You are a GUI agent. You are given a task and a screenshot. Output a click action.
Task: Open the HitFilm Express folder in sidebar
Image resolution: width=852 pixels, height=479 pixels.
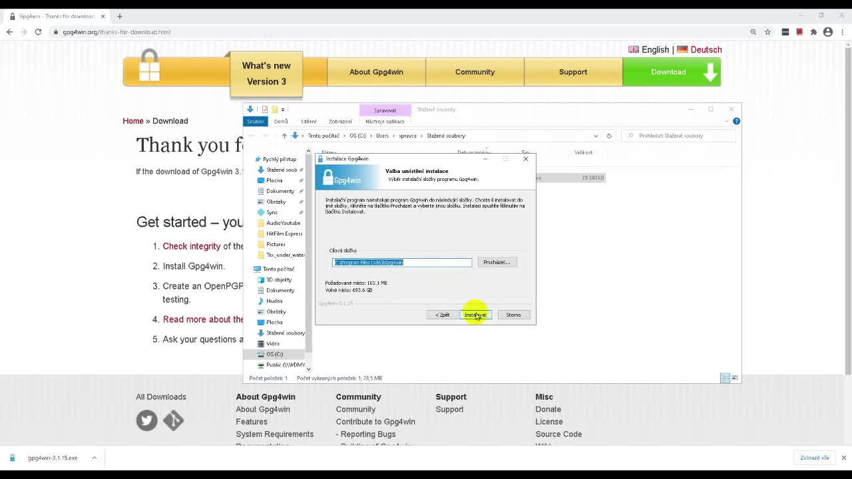coord(284,234)
